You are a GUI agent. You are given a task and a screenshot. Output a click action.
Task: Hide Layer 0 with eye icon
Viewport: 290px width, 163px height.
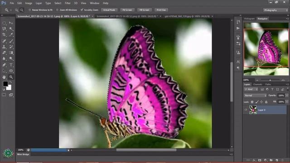pos(246,110)
